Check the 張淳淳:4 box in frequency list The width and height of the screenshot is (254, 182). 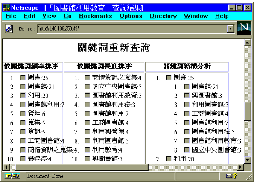click(x=23, y=159)
